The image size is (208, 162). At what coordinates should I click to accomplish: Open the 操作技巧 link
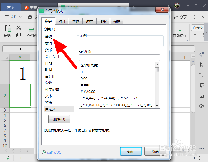(x=54, y=152)
